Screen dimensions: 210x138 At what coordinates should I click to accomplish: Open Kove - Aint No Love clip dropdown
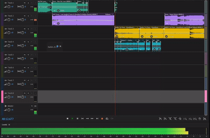75,1
